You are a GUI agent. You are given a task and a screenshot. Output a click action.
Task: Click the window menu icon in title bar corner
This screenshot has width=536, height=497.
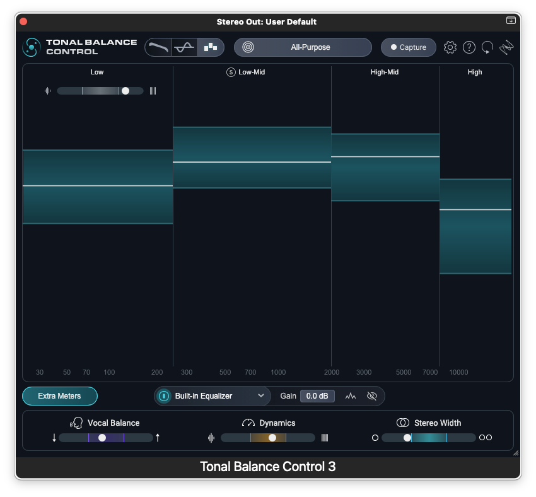511,20
